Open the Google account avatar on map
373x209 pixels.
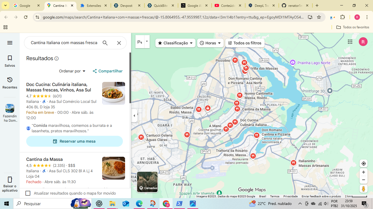(363, 42)
